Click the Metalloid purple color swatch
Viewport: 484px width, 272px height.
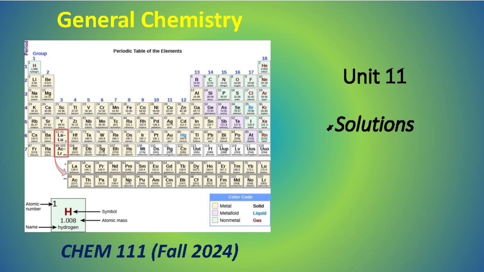pos(215,213)
